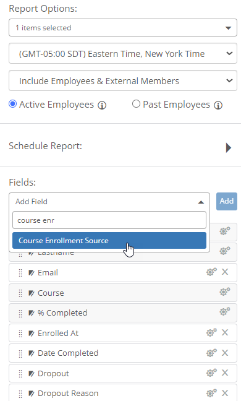Open settings gear for % Completed field

(x=225, y=312)
